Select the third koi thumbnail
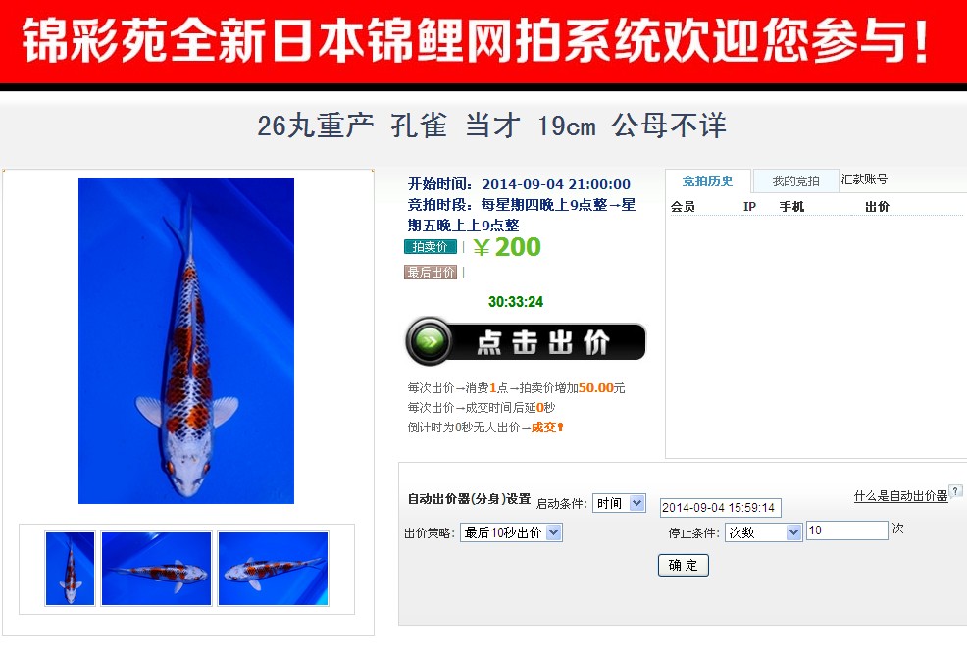Screen dimensions: 967x656 tap(274, 569)
